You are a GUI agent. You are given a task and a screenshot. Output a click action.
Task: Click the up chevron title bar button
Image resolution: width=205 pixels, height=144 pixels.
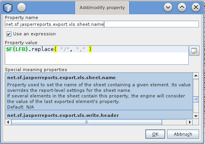(x=182, y=7)
